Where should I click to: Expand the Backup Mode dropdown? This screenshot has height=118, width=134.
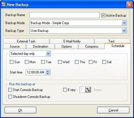tap(124, 23)
